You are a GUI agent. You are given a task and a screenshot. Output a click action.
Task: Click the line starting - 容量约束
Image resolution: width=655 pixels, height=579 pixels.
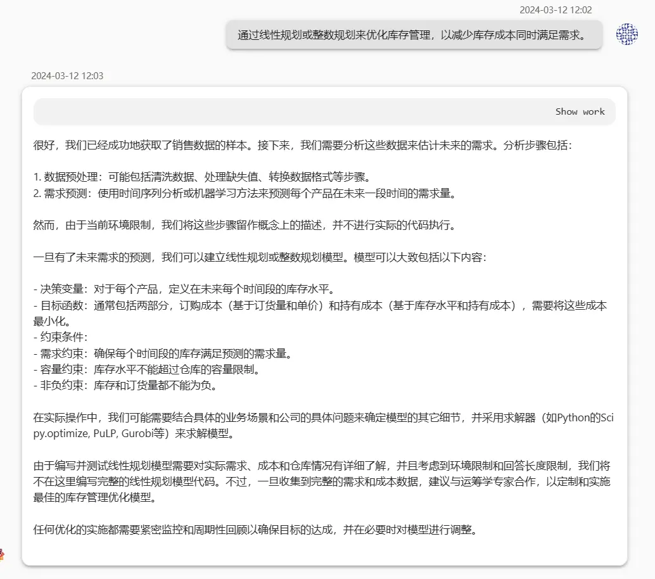(147, 370)
